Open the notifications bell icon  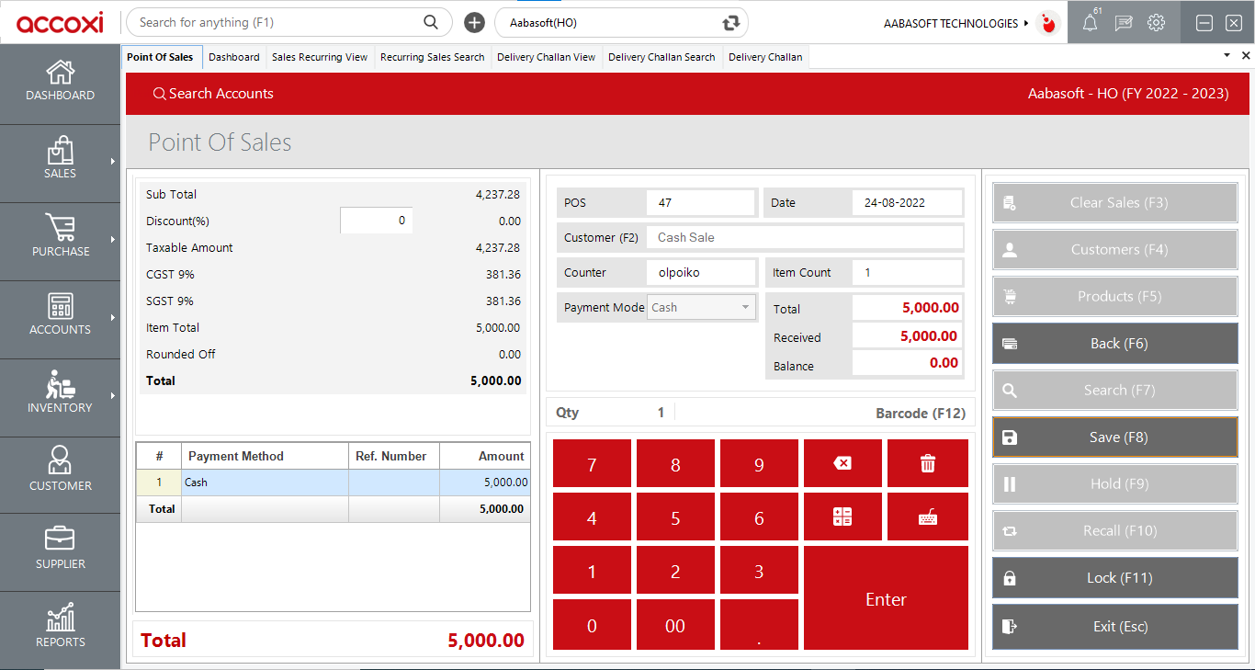coord(1090,23)
